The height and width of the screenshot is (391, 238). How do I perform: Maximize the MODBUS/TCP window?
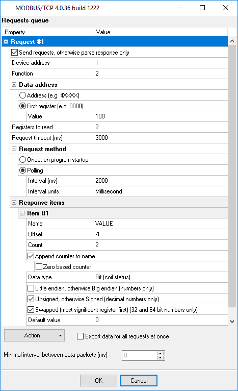[x=202, y=8]
